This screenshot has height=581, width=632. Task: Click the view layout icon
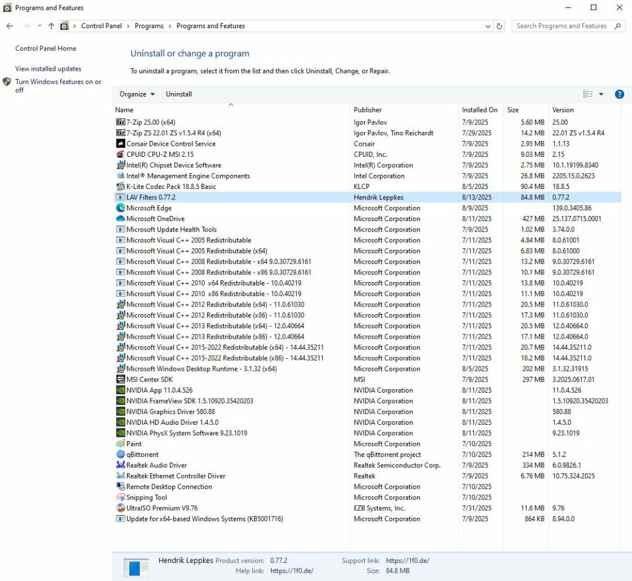pyautogui.click(x=588, y=94)
